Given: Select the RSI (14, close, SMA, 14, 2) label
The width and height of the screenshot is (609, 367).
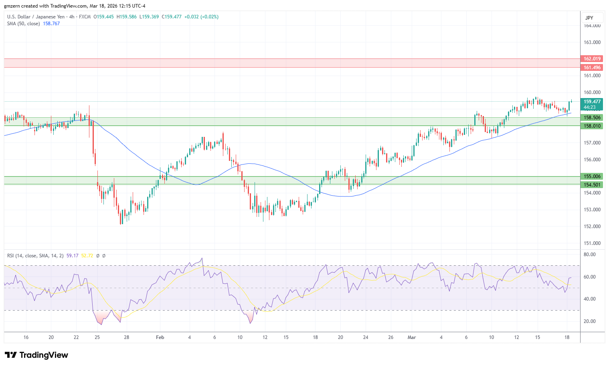Looking at the screenshot, I should pyautogui.click(x=35, y=255).
